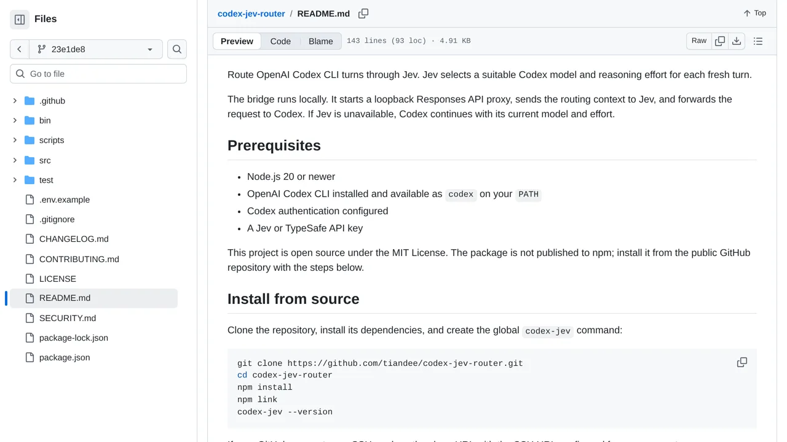
Task: Open the bin folder
Action: pos(45,120)
